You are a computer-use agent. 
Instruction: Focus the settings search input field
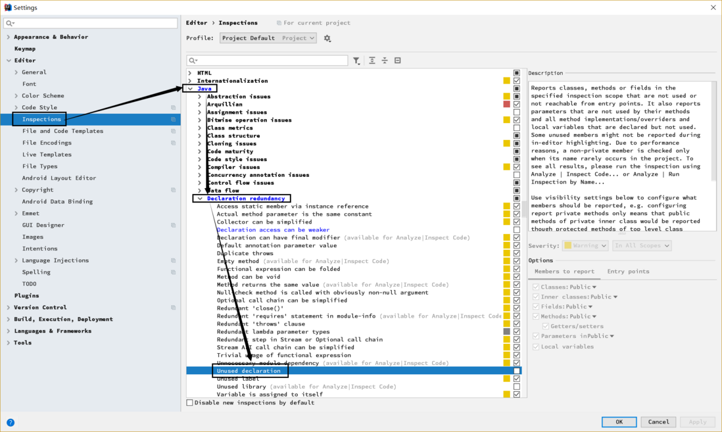[90, 23]
